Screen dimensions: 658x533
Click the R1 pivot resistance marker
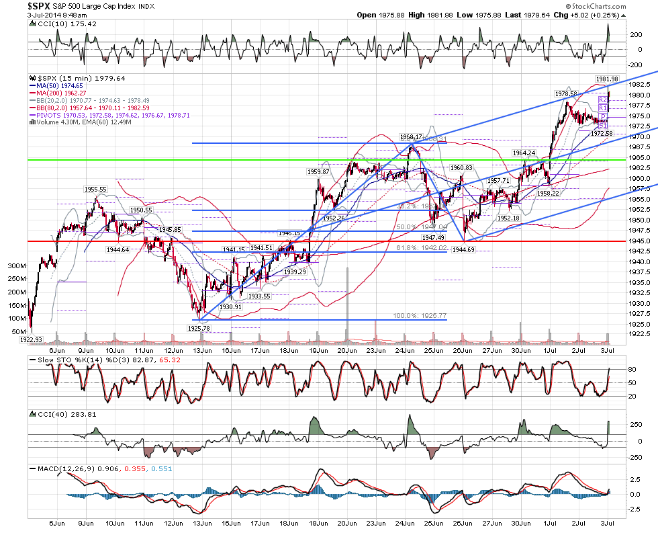[x=603, y=108]
